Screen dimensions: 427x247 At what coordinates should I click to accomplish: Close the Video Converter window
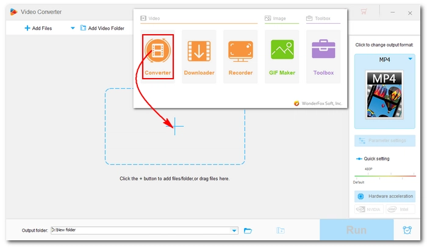tap(410, 13)
